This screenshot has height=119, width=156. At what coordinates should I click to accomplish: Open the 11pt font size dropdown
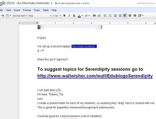click(57, 16)
